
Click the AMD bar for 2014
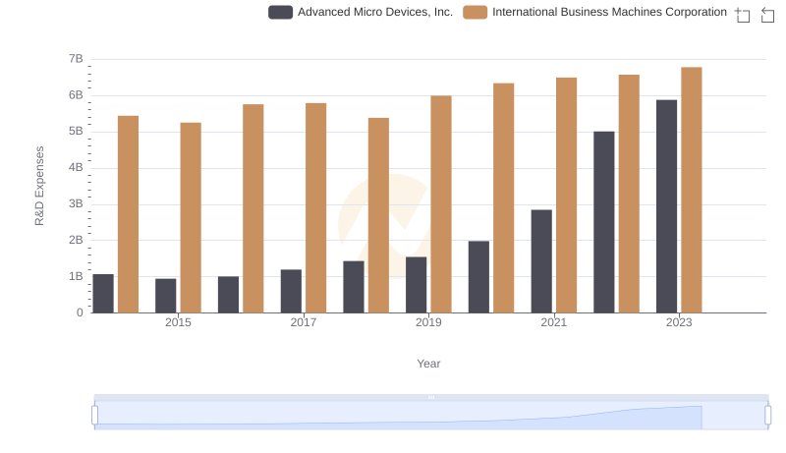tap(103, 294)
